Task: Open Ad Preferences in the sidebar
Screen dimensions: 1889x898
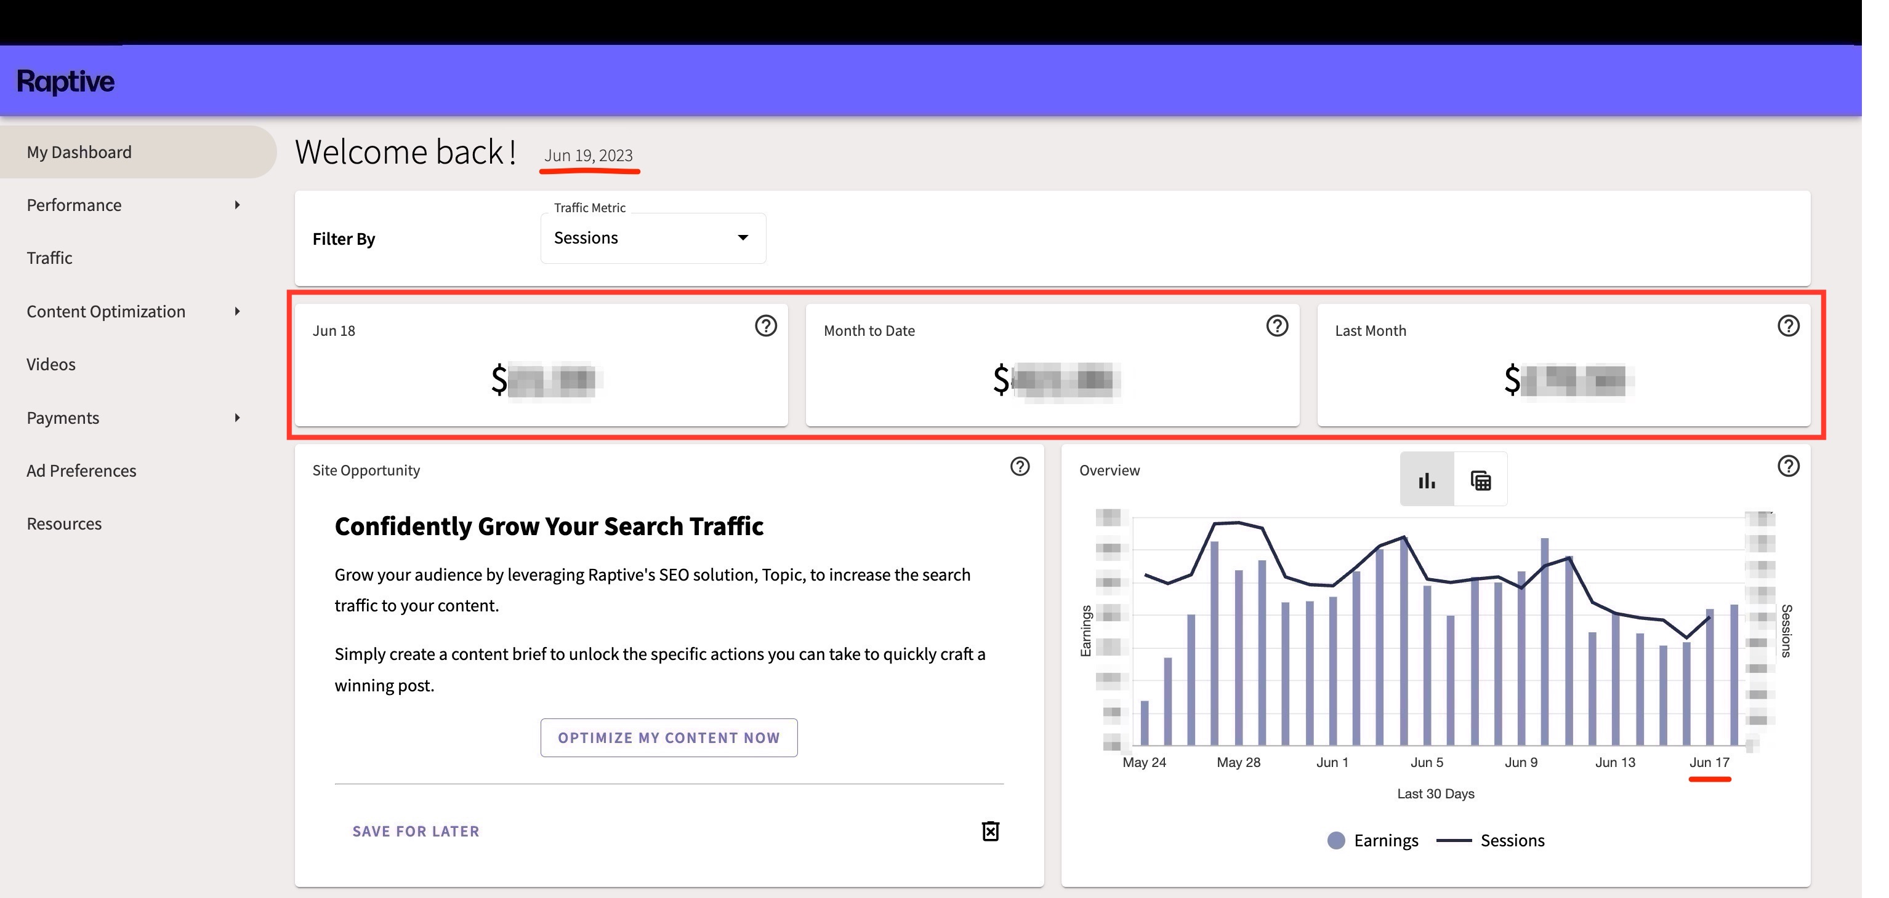Action: (x=81, y=471)
